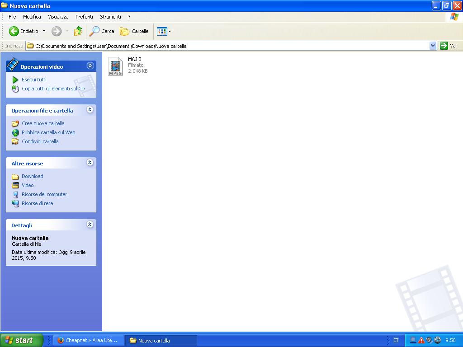The image size is (463, 347).
Task: Click the green play icon beside Esegui tutti
Action: tap(15, 80)
